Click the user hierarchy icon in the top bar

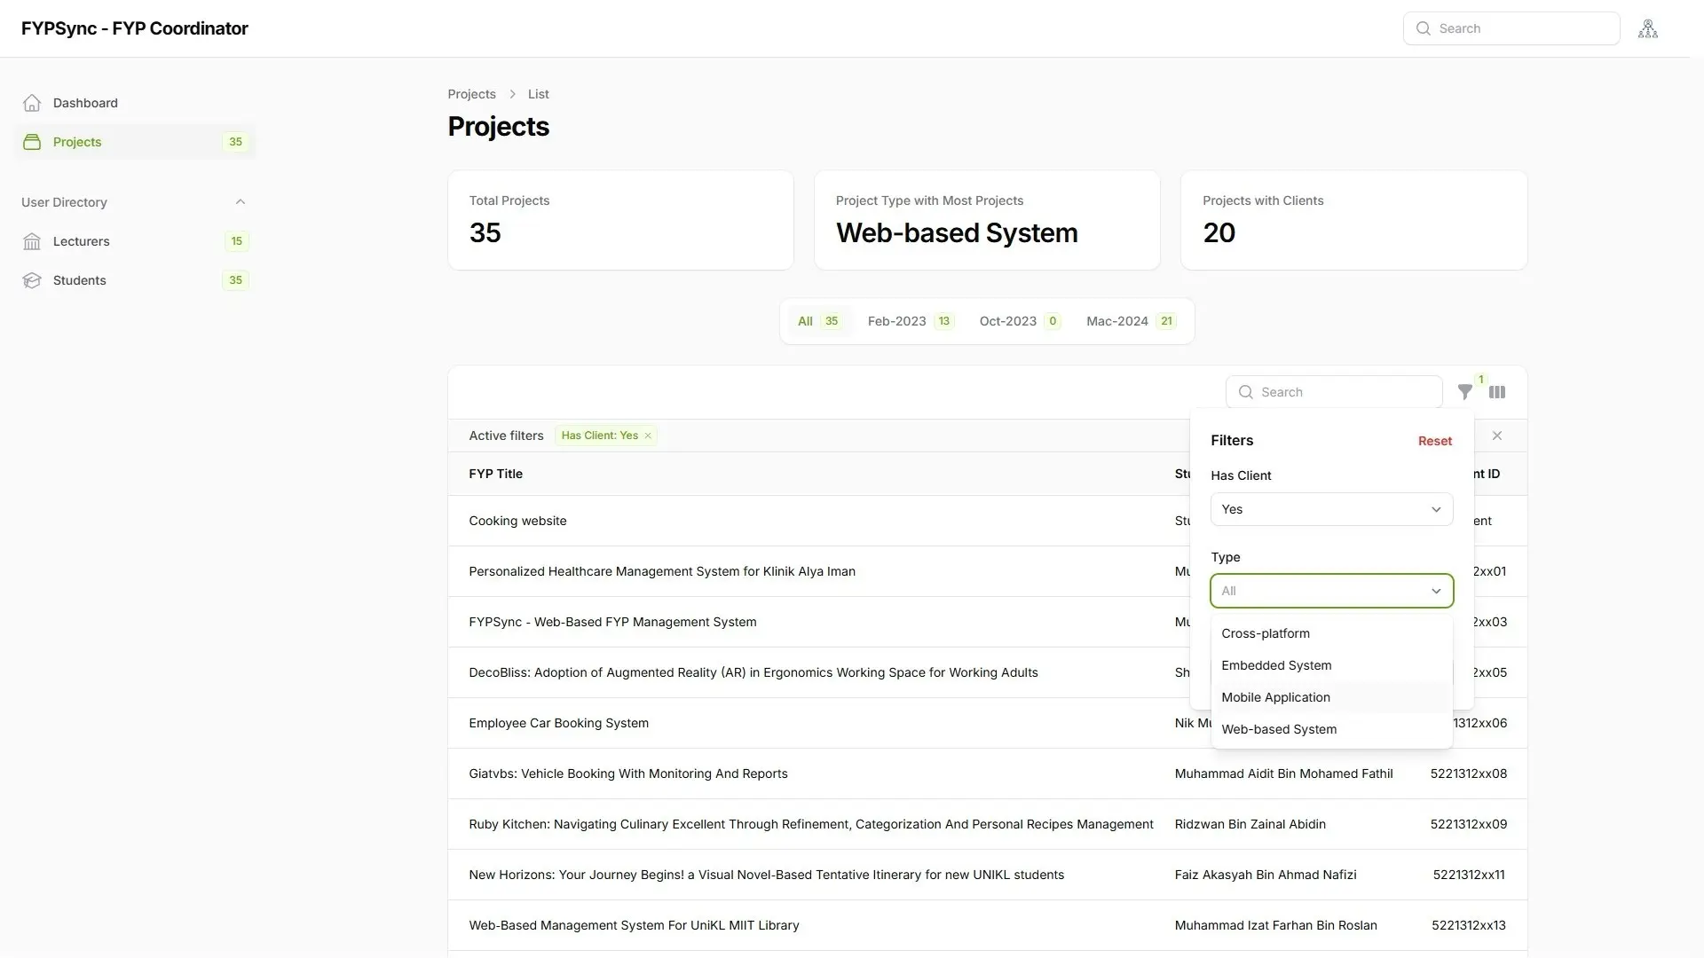(1648, 27)
